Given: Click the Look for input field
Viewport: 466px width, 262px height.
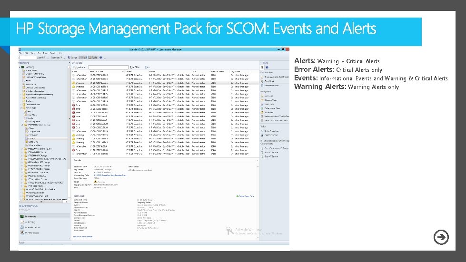Looking at the screenshot, I should click(x=109, y=68).
